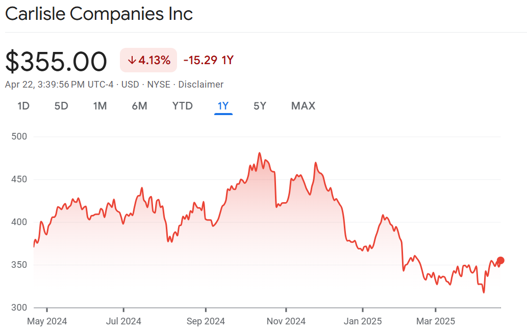Click the Jan 2025 axis label
Image resolution: width=527 pixels, height=332 pixels.
[362, 321]
